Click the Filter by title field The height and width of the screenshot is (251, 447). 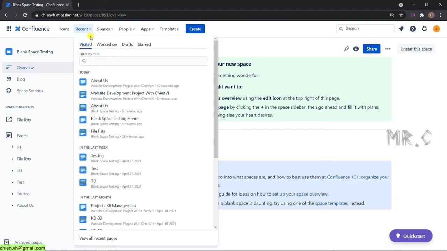143,61
